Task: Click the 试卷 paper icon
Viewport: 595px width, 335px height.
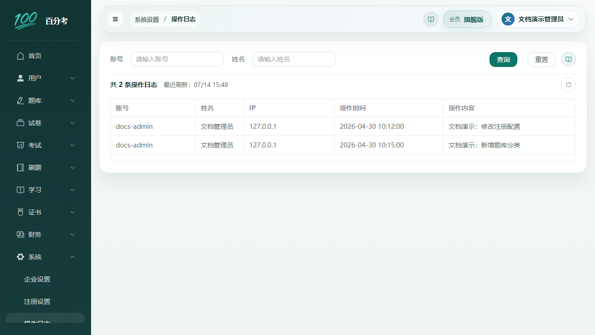Action: point(20,123)
